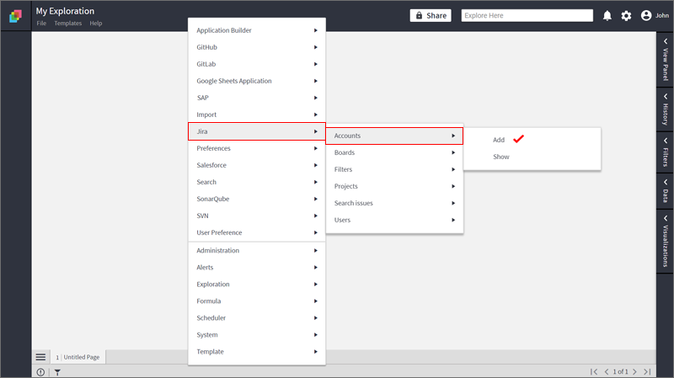This screenshot has height=378, width=674.
Task: Expand the View Panel side panel
Action: (665, 59)
